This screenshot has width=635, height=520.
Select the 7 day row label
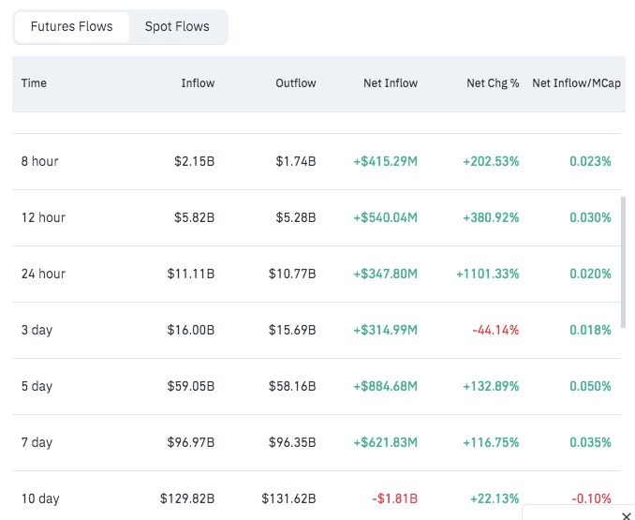click(x=37, y=442)
